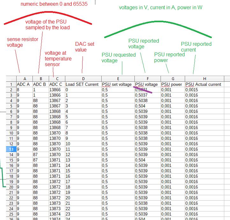230x220 pixels.
Task: Click the 'ADC A' header cell
Action: (x=24, y=85)
